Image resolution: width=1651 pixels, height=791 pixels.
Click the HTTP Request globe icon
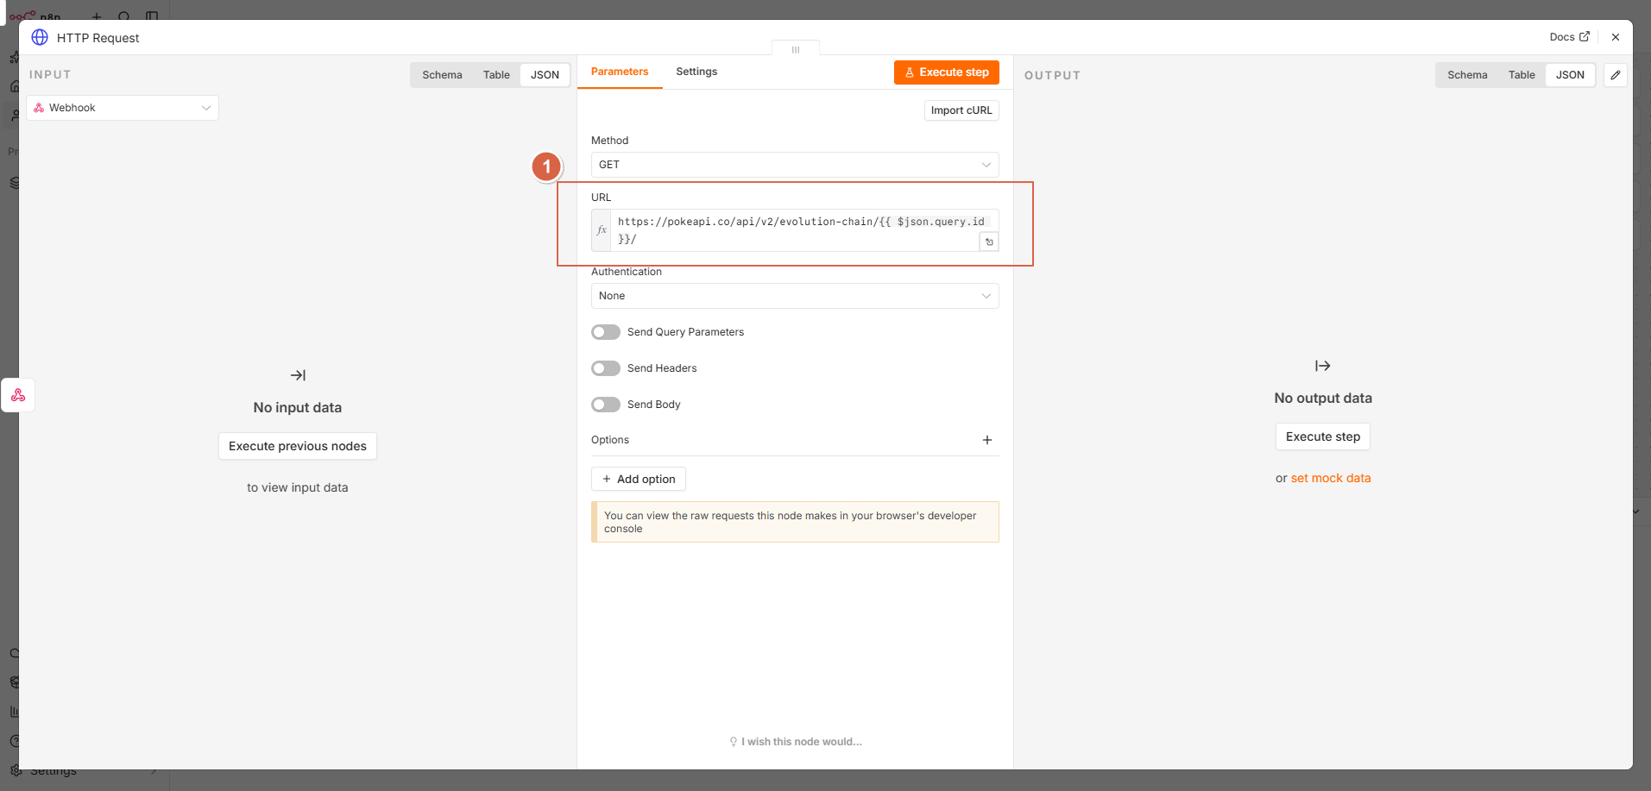(40, 37)
